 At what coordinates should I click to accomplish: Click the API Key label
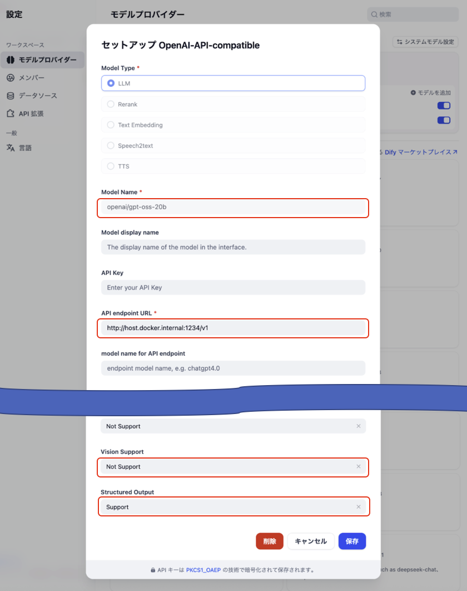pyautogui.click(x=112, y=273)
